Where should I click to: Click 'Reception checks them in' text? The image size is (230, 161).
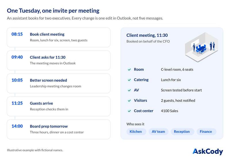(49, 109)
